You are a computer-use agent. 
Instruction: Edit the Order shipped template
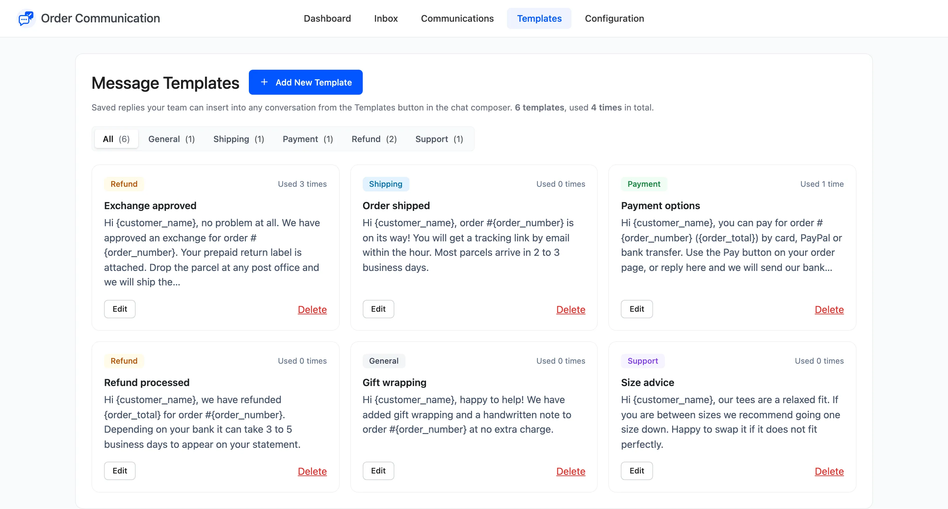click(378, 309)
